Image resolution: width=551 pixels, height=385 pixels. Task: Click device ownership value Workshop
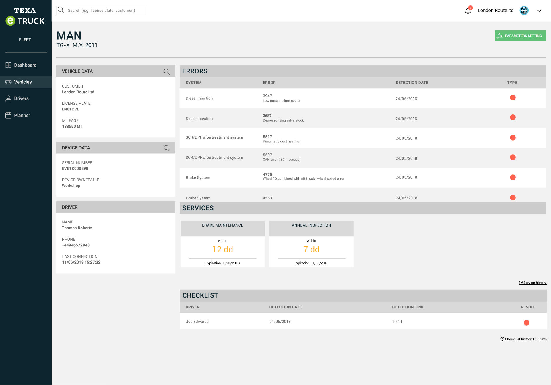tap(71, 186)
